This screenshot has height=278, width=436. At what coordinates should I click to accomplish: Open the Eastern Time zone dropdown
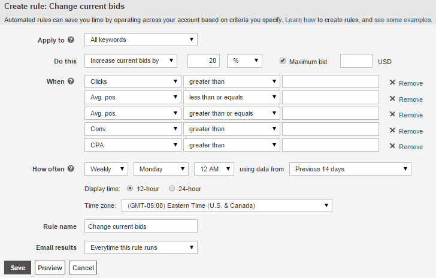click(x=227, y=206)
